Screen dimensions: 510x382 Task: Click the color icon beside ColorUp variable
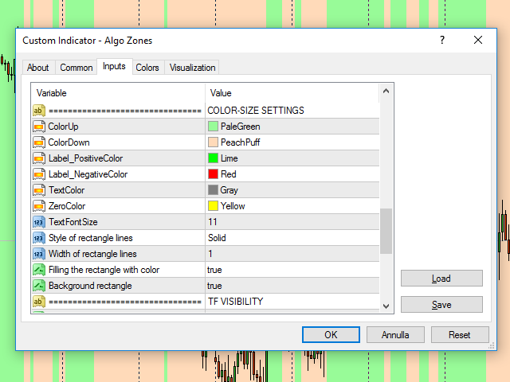[x=39, y=127]
